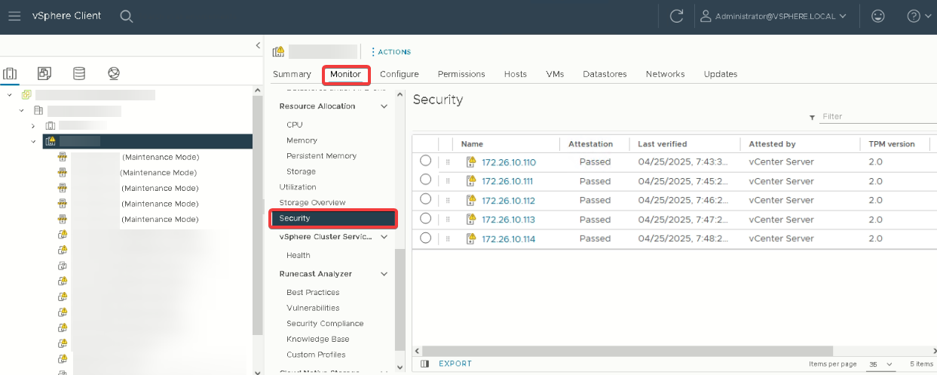Select Memory under Resource Allocation
The image size is (937, 375).
[x=302, y=140]
